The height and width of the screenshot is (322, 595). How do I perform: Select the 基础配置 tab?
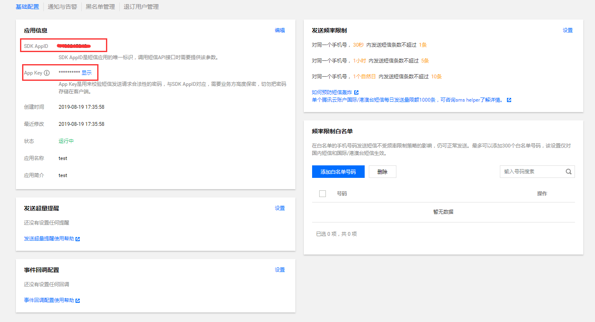[27, 7]
